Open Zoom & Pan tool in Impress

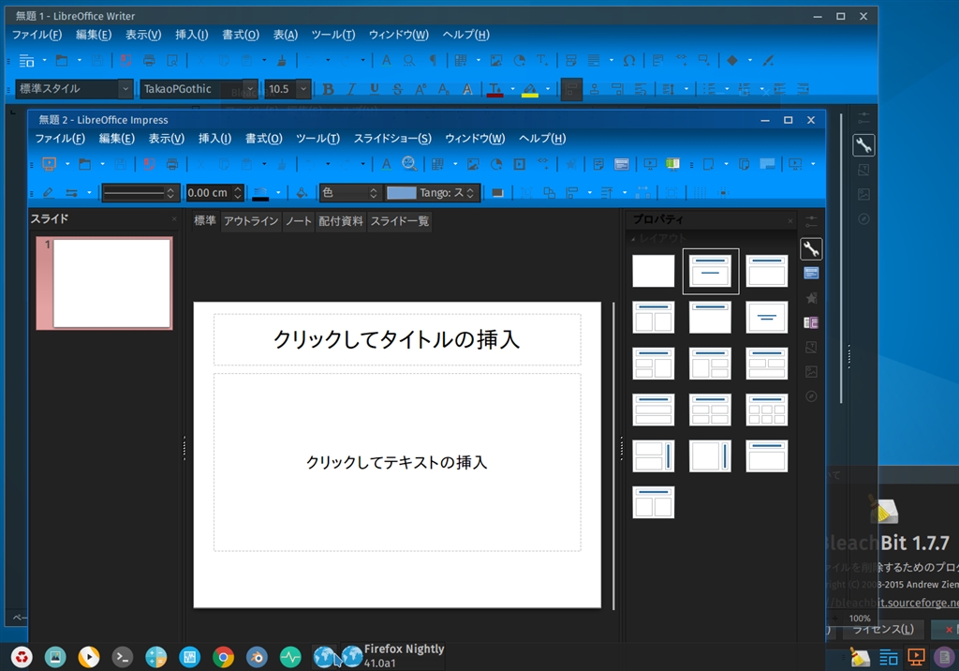tap(409, 163)
